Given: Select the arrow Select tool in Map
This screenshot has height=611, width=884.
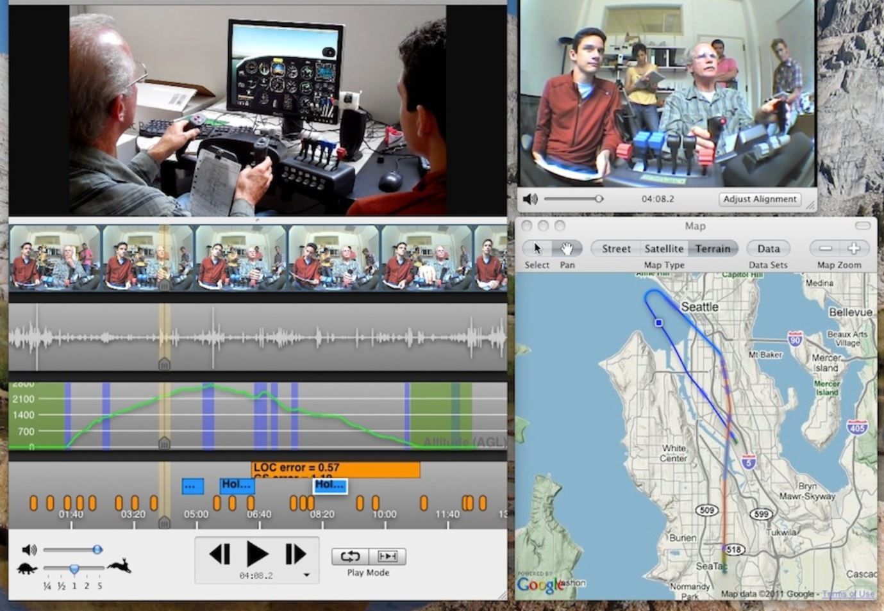Looking at the screenshot, I should [537, 248].
